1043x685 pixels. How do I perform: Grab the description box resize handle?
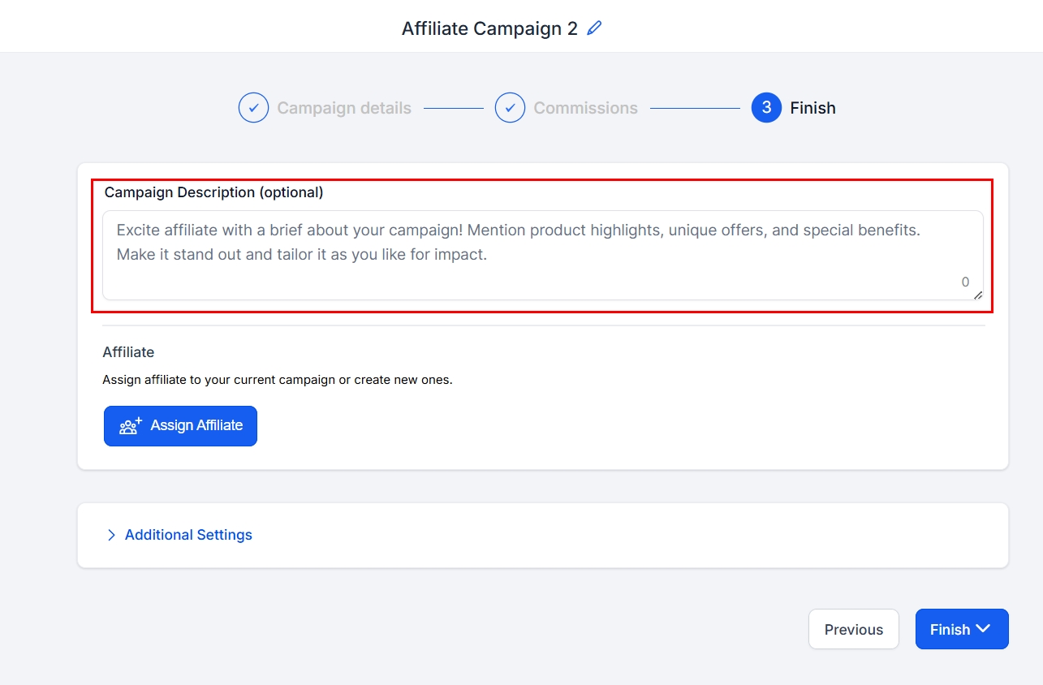[978, 295]
